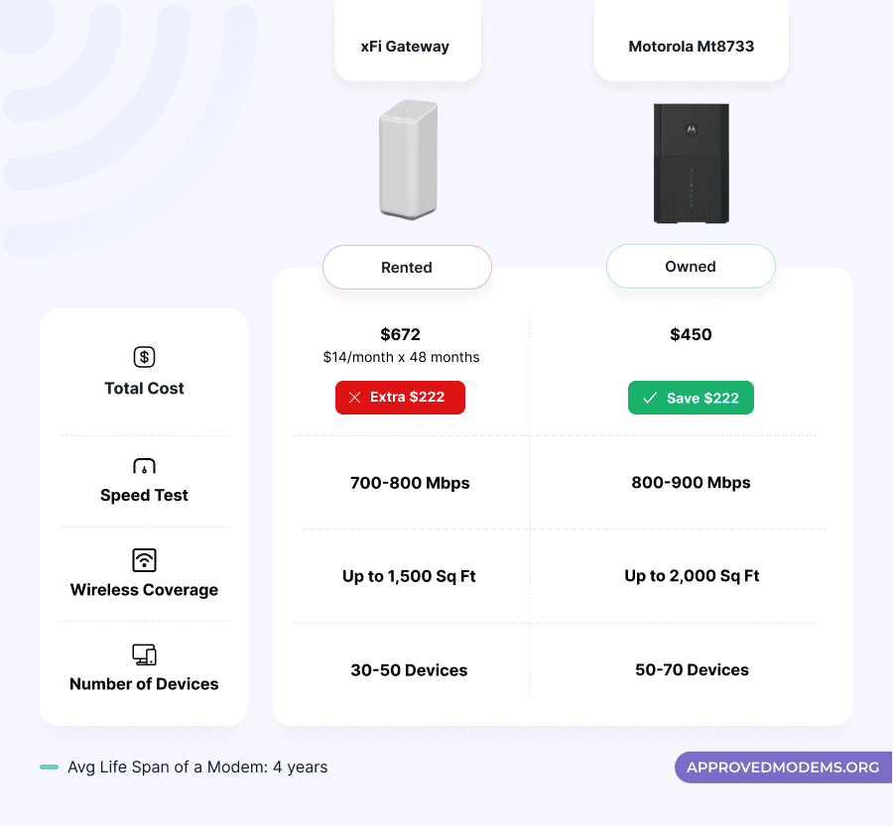Screen dimensions: 893x826
Task: Click the checkmark icon beside Save $222
Action: point(650,398)
